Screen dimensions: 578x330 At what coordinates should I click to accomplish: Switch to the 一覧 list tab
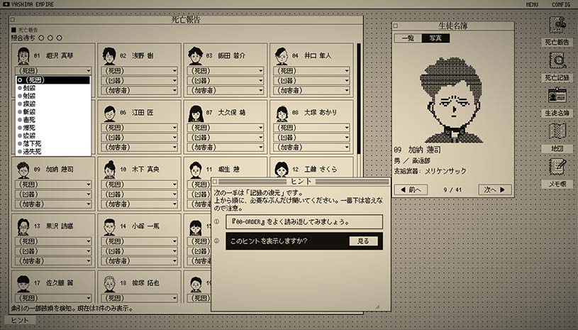point(408,38)
